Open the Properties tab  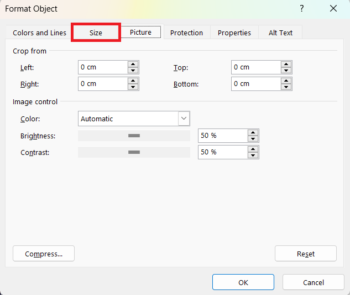pyautogui.click(x=234, y=33)
